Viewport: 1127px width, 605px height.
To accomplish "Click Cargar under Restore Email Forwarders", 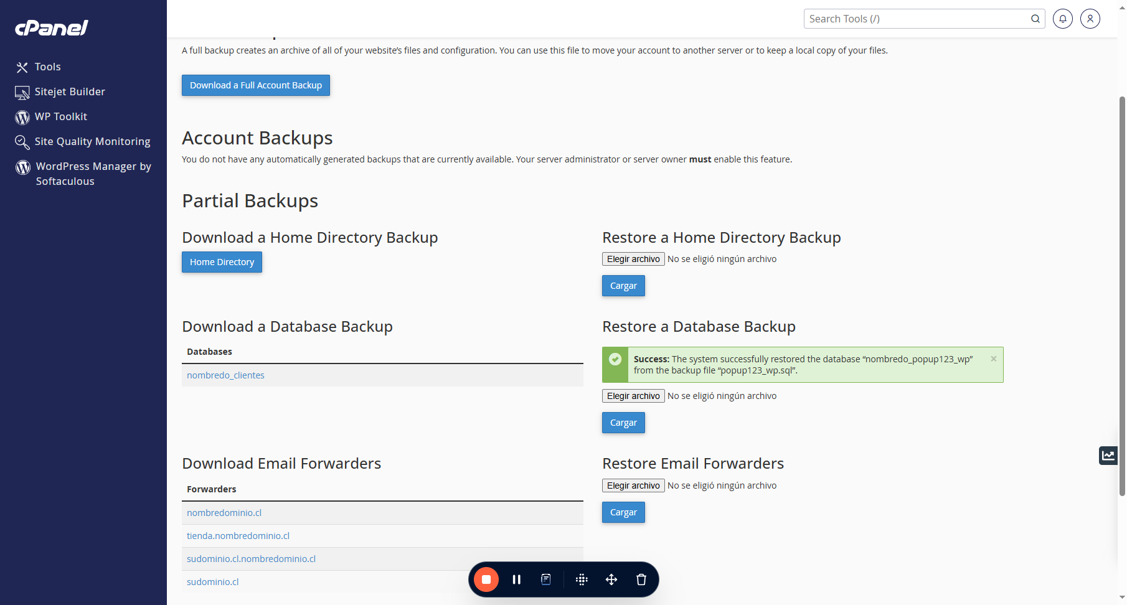I will [x=623, y=512].
